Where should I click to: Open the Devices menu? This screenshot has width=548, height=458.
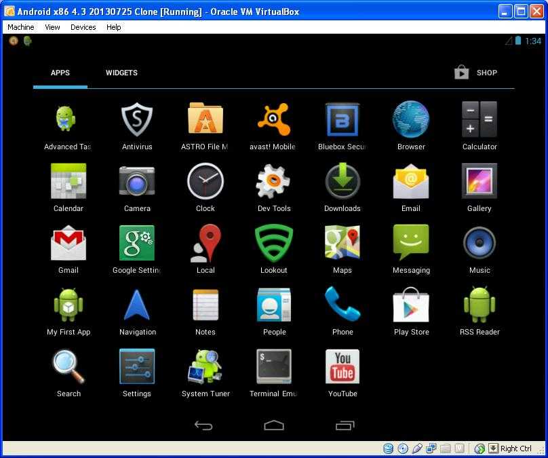pyautogui.click(x=83, y=27)
